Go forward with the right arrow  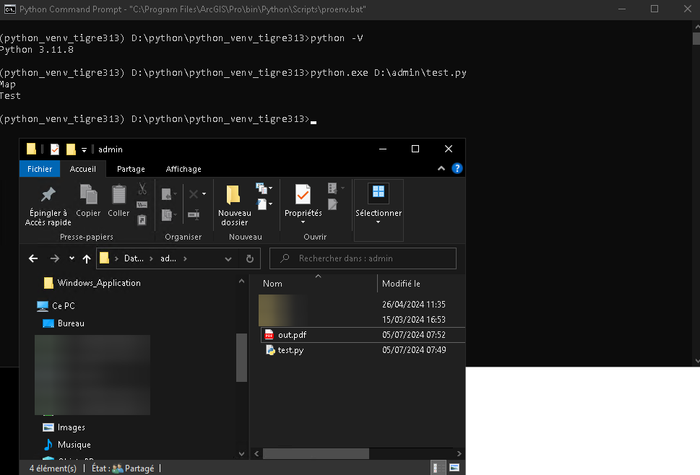[54, 258]
